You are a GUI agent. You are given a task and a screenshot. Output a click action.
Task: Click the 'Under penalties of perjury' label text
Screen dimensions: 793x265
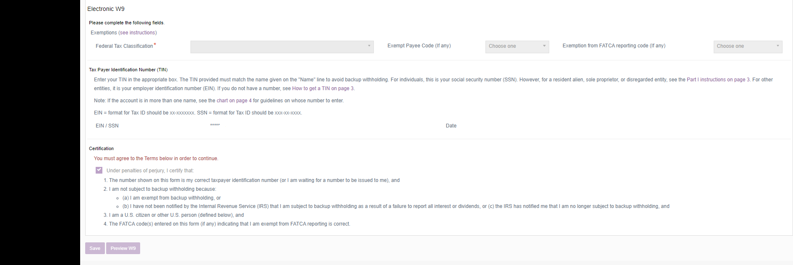150,171
